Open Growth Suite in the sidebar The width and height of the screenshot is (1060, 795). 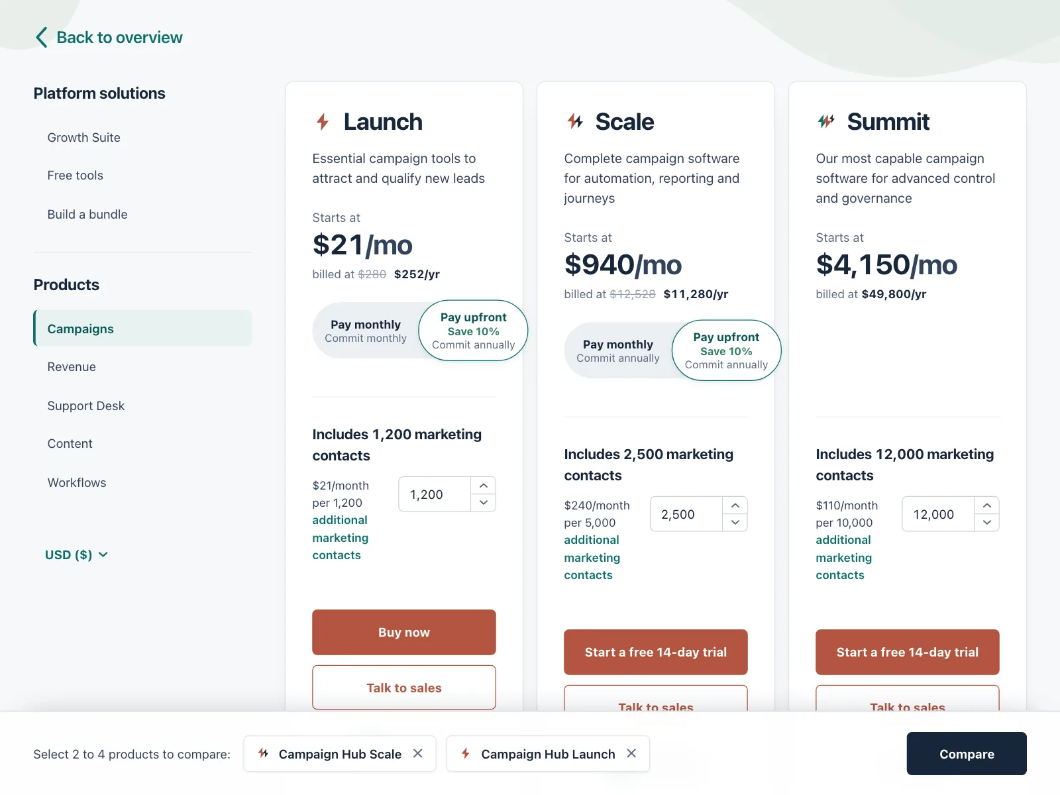(84, 138)
